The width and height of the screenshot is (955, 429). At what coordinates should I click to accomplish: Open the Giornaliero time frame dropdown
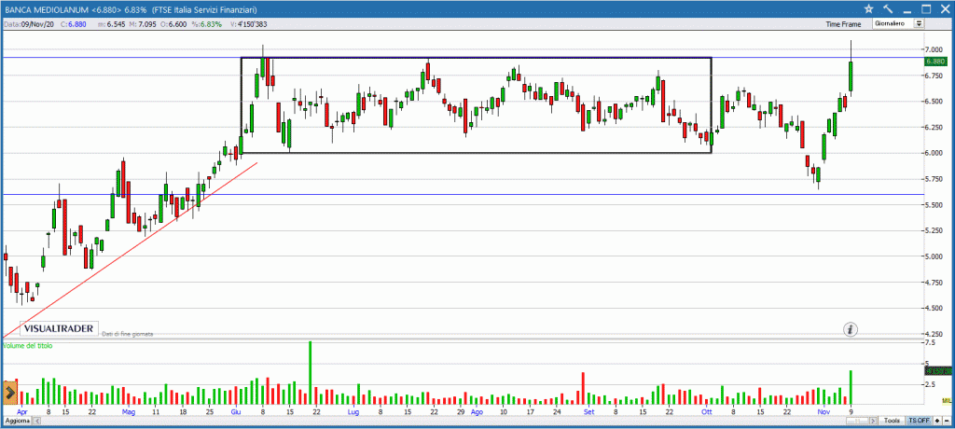coord(898,23)
